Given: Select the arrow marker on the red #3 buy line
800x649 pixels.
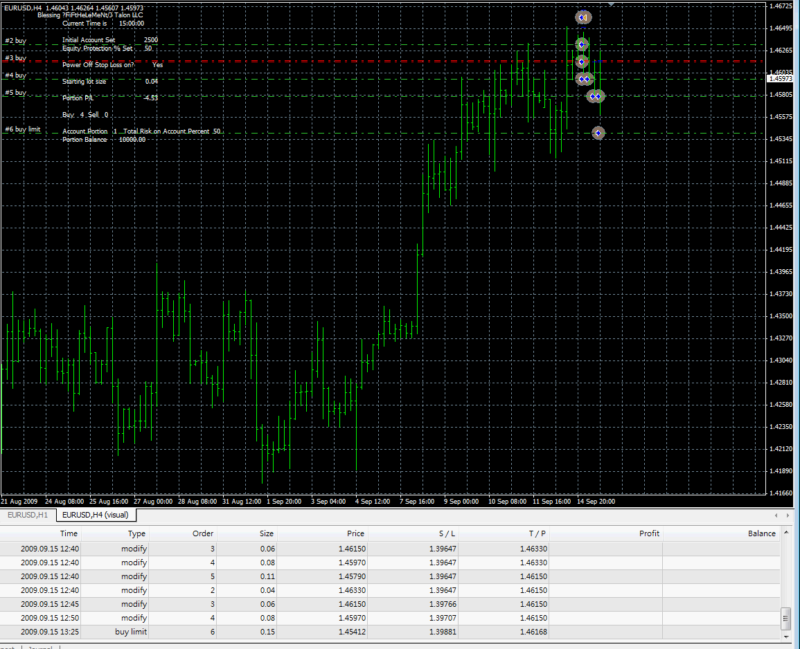Looking at the screenshot, I should 582,62.
